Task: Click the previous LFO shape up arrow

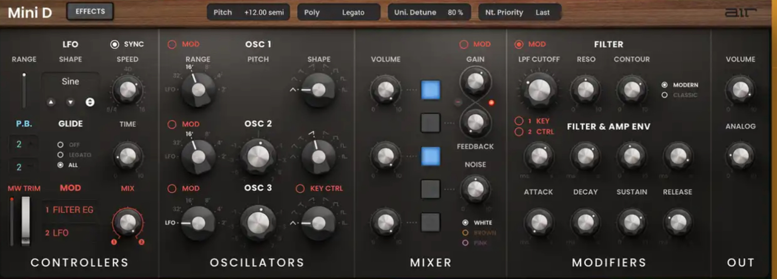Action: click(51, 102)
